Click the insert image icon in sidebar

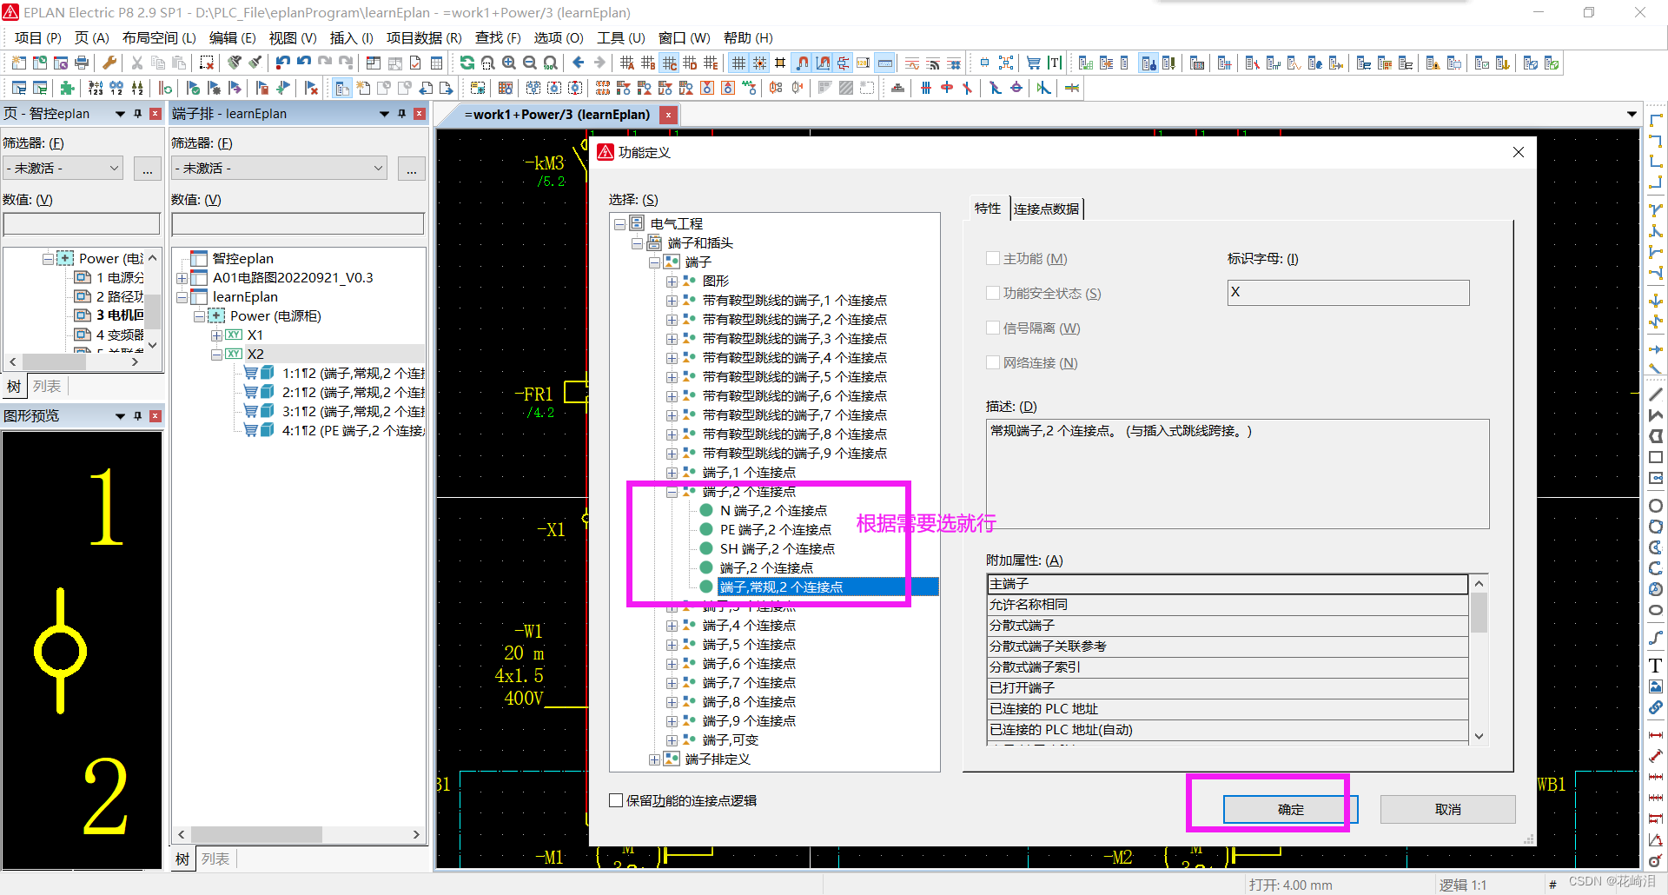(1656, 686)
